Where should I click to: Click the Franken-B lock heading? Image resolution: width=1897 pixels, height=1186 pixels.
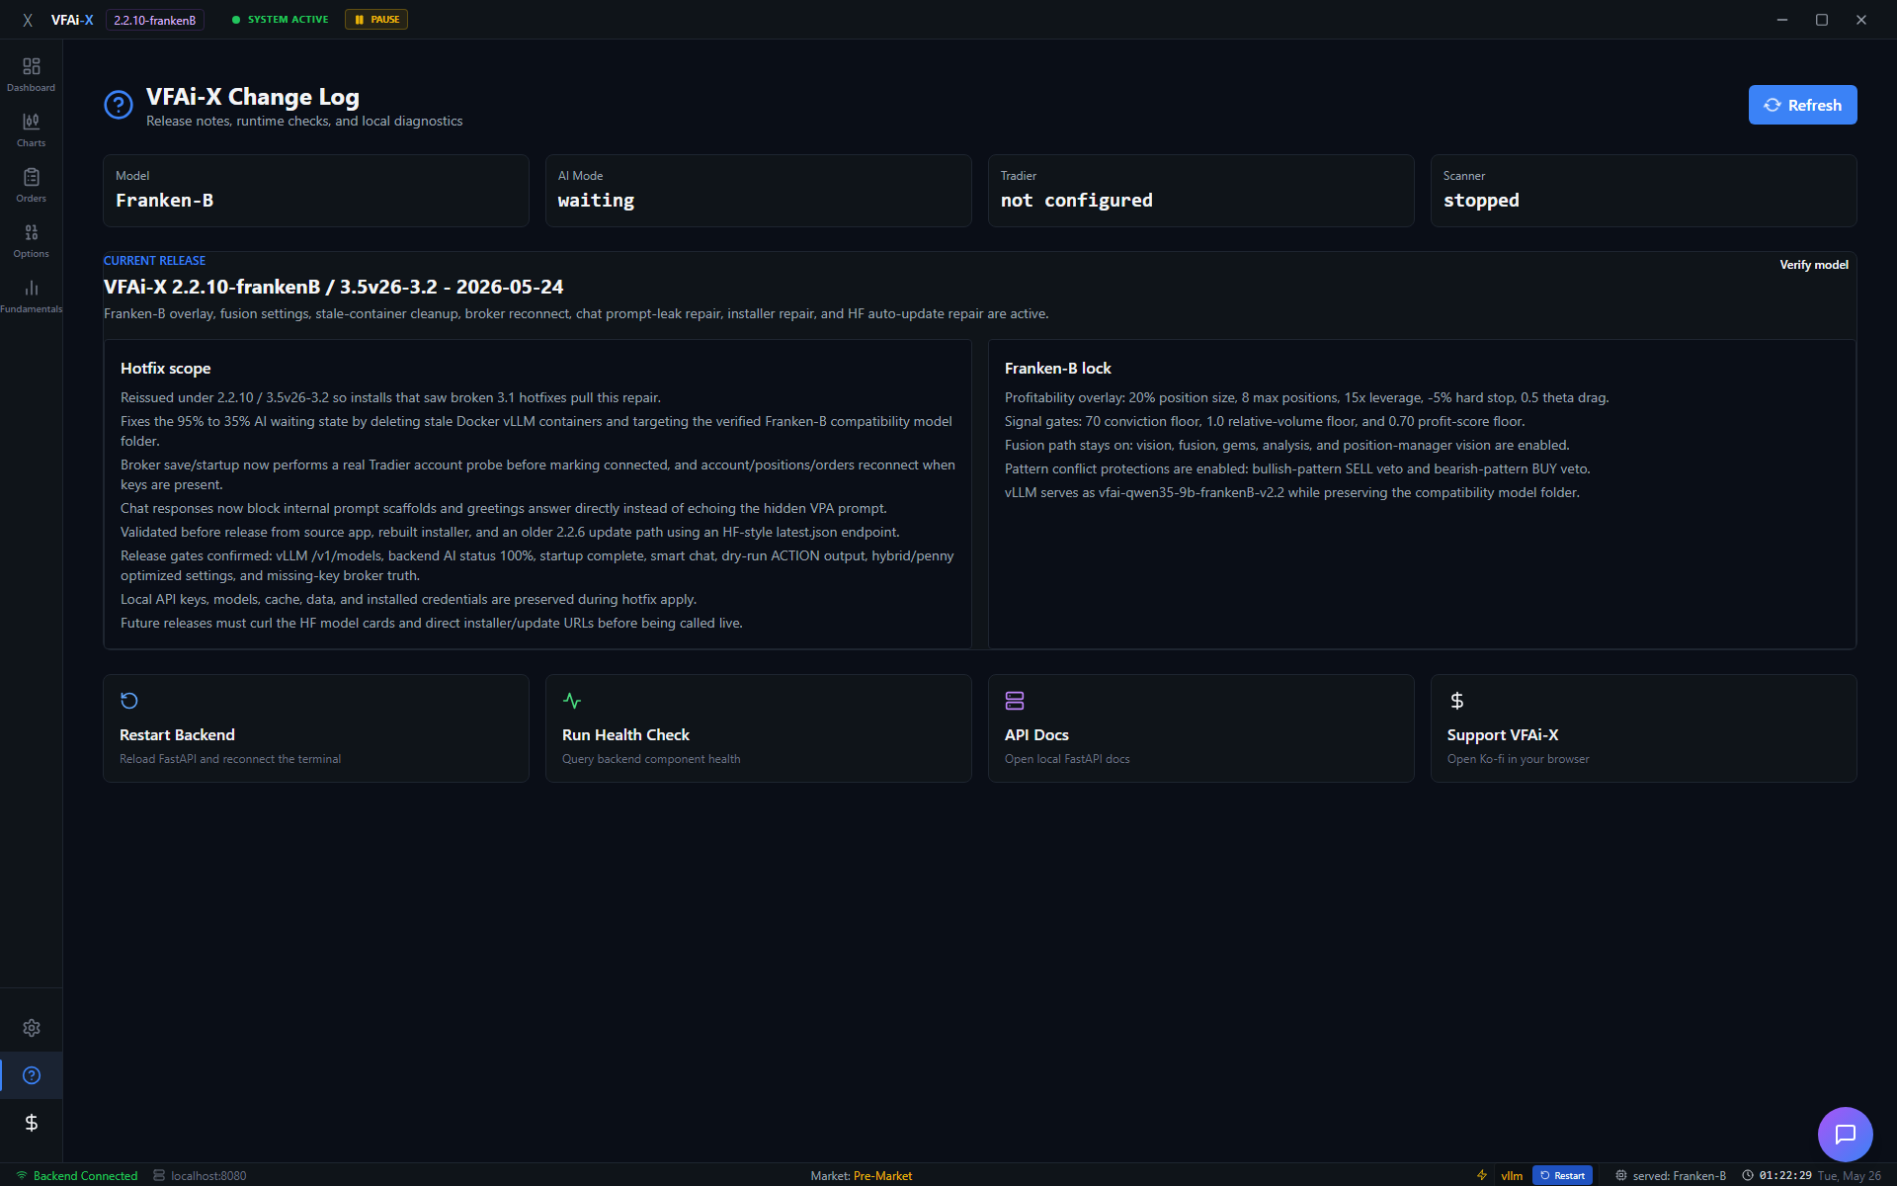point(1058,368)
